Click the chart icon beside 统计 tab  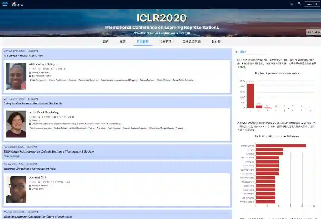[x=237, y=52]
